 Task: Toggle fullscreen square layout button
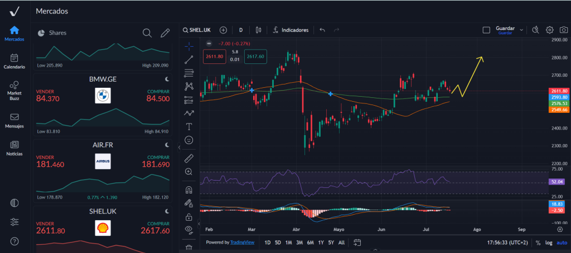click(486, 30)
